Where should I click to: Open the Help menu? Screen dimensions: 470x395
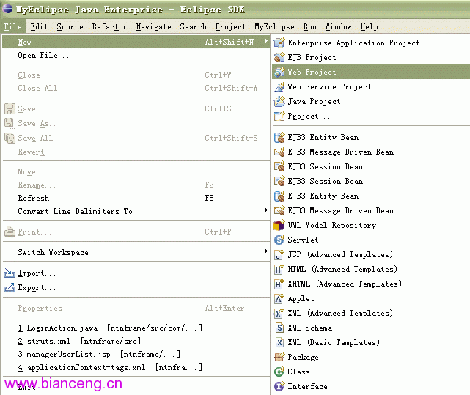click(369, 26)
